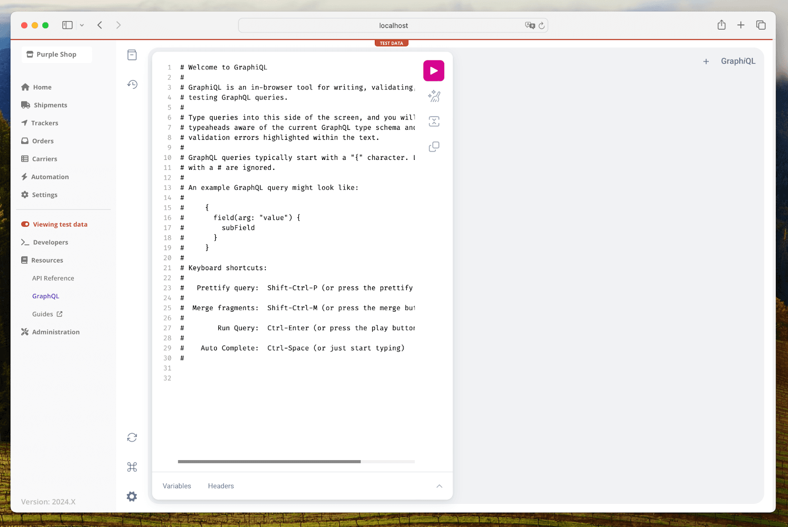
Task: Open the external Guides link
Action: 47,314
